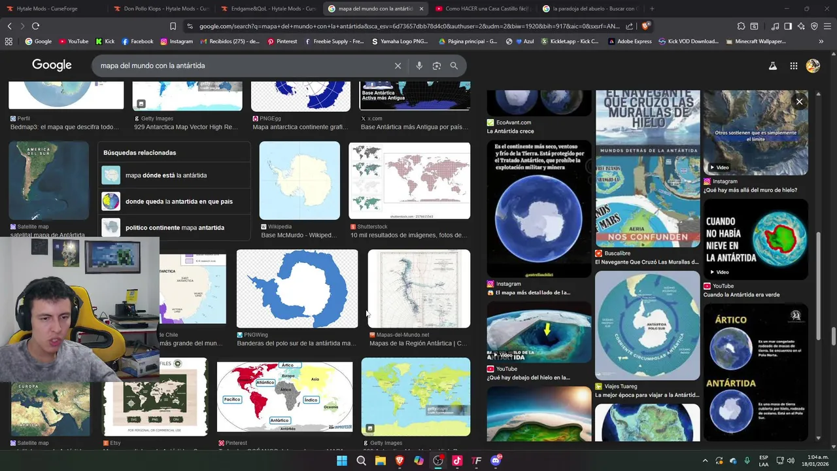837x471 pixels.
Task: Open the Instagram bookmark
Action: (177, 41)
